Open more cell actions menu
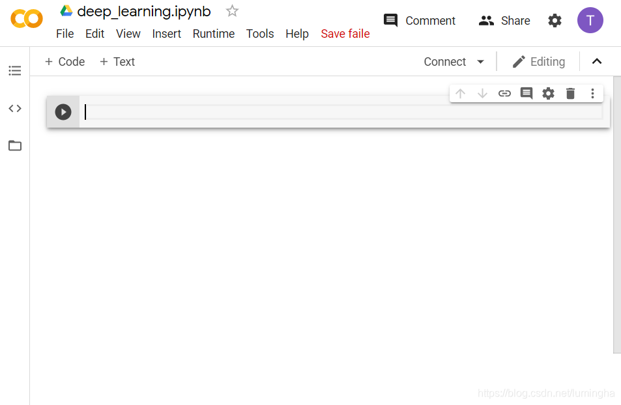The width and height of the screenshot is (621, 405). point(592,93)
